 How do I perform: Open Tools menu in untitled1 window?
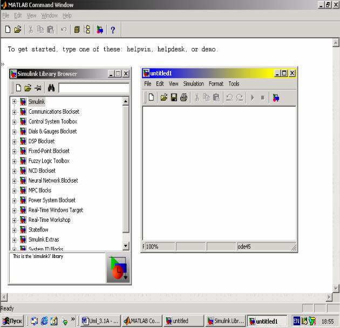[234, 83]
